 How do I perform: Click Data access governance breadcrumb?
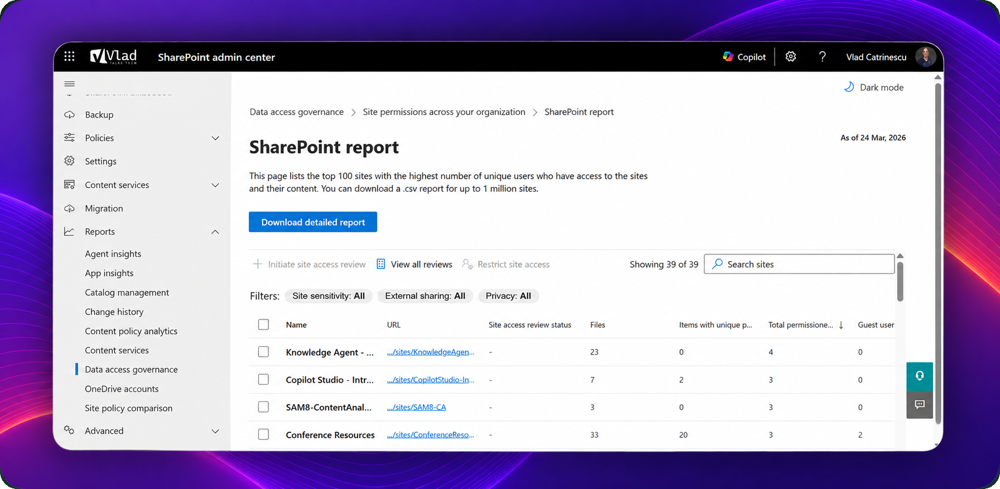tap(297, 112)
